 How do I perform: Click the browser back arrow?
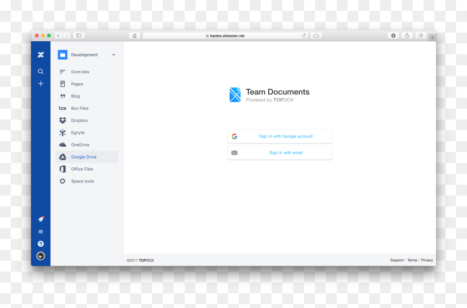point(59,36)
